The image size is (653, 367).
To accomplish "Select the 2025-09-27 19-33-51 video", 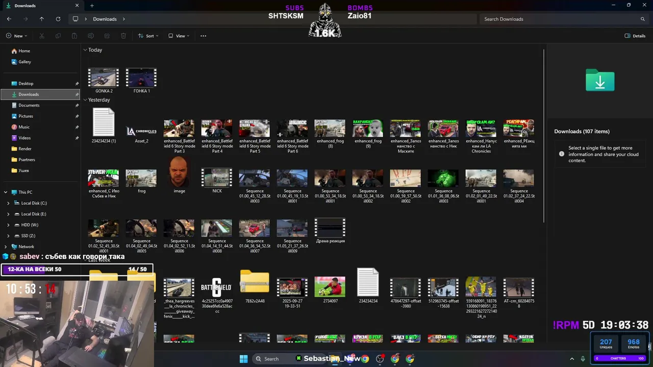I will (292, 293).
